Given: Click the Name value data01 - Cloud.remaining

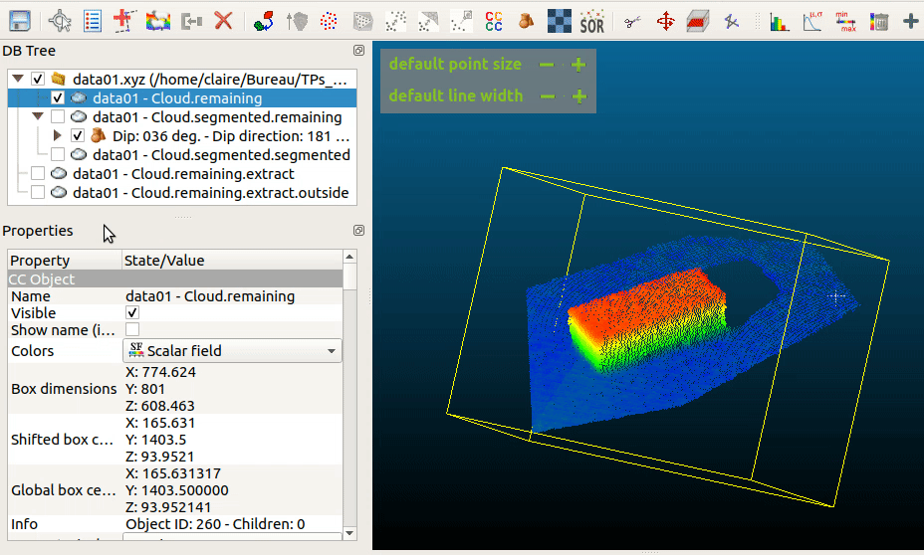Looking at the screenshot, I should click(210, 296).
